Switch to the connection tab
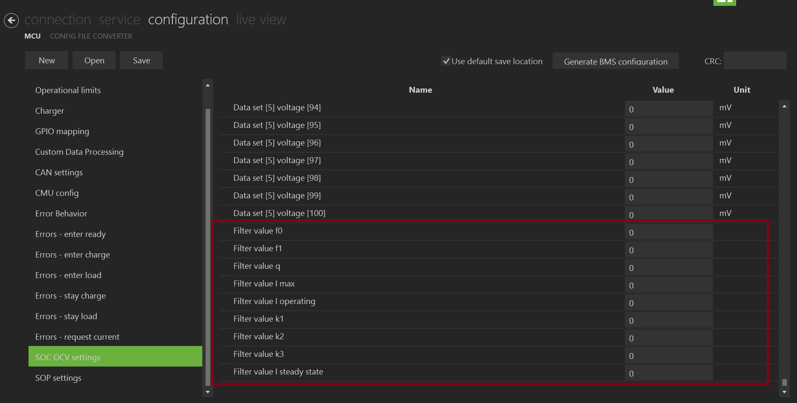Image resolution: width=797 pixels, height=403 pixels. [57, 20]
